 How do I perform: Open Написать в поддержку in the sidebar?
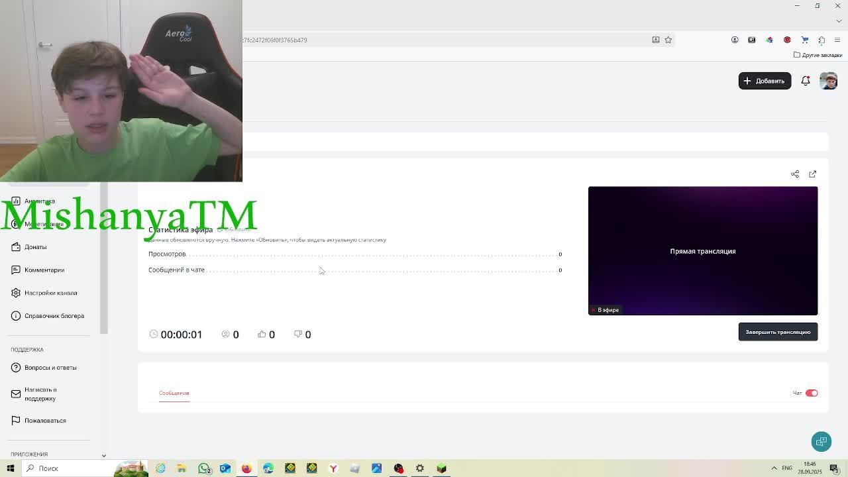34,394
